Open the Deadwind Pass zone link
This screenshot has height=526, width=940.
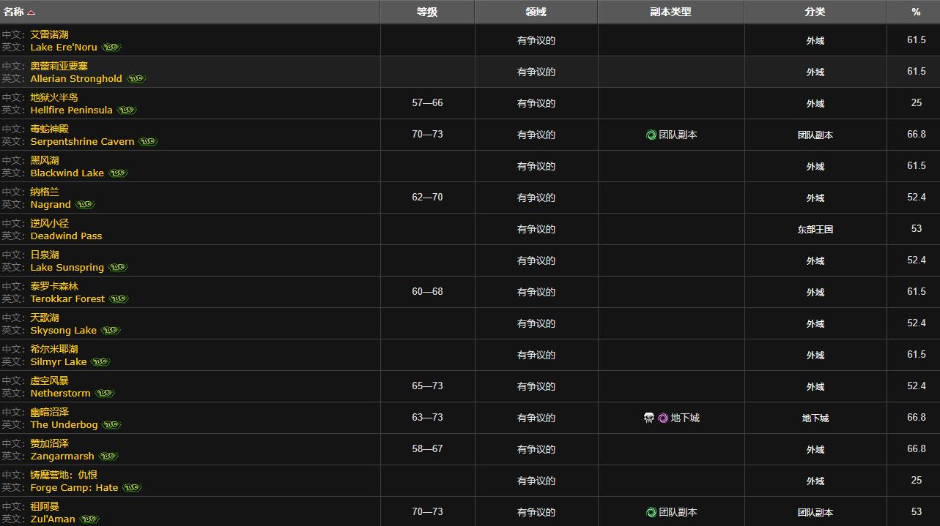pyautogui.click(x=66, y=236)
